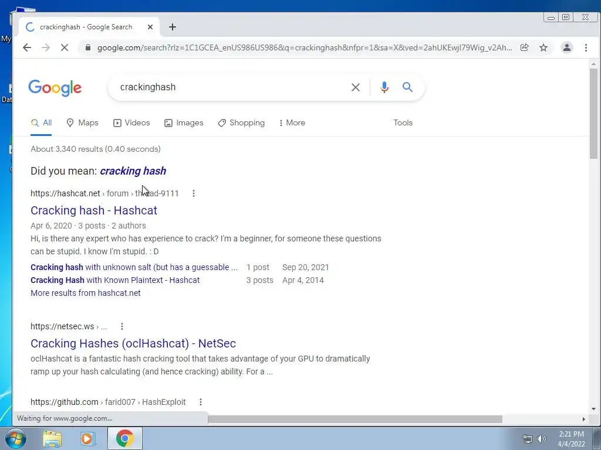
Task: Click the horizontal scrollbar thumb
Action: click(x=355, y=419)
